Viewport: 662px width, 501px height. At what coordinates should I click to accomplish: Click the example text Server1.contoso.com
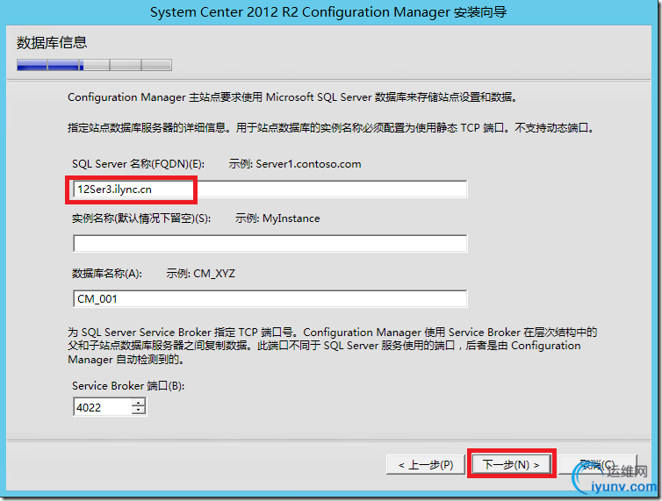point(308,164)
